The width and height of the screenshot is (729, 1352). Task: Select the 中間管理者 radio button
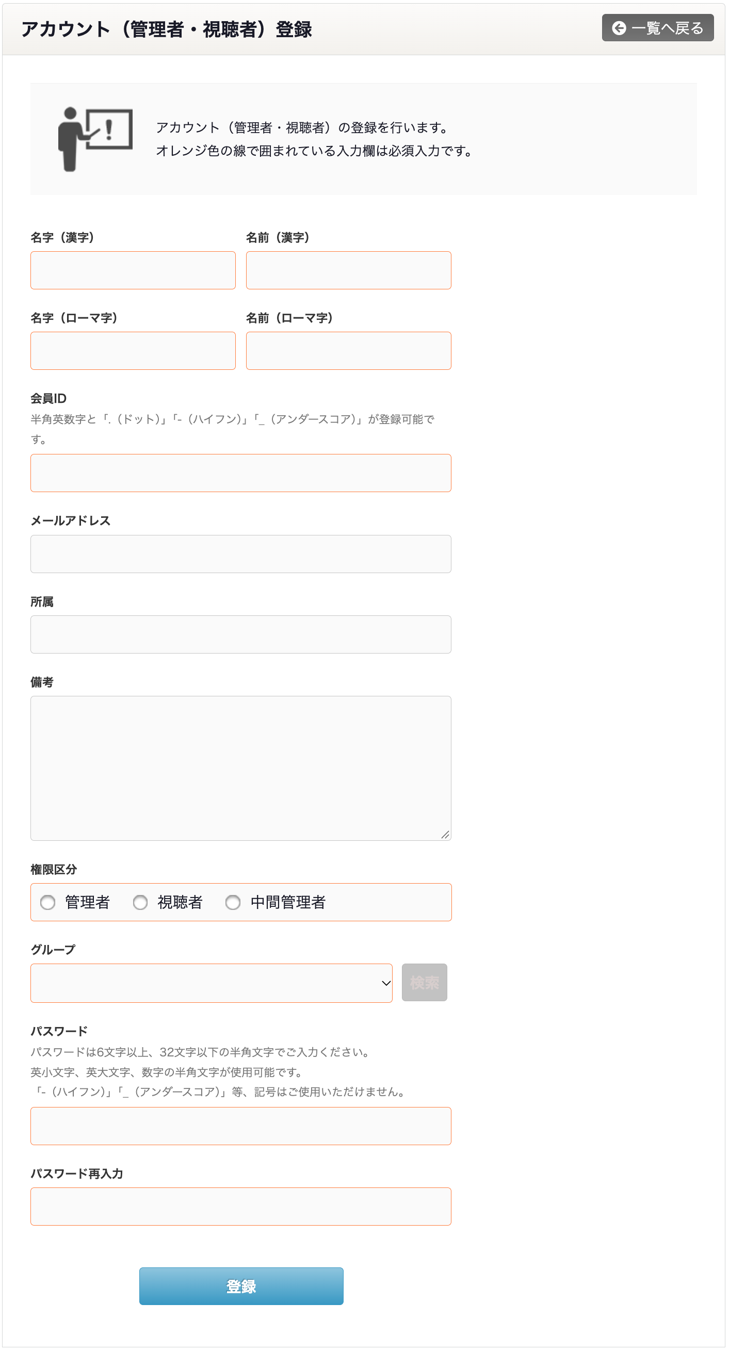(x=233, y=902)
